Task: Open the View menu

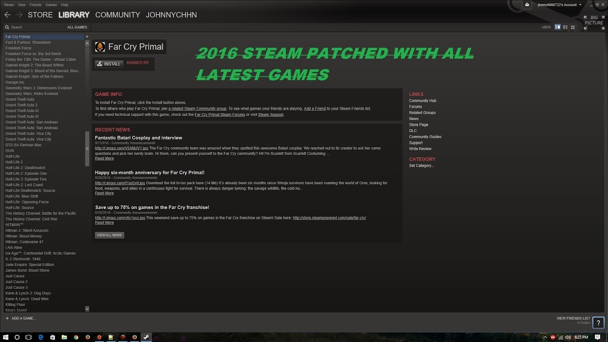Action: pos(21,5)
